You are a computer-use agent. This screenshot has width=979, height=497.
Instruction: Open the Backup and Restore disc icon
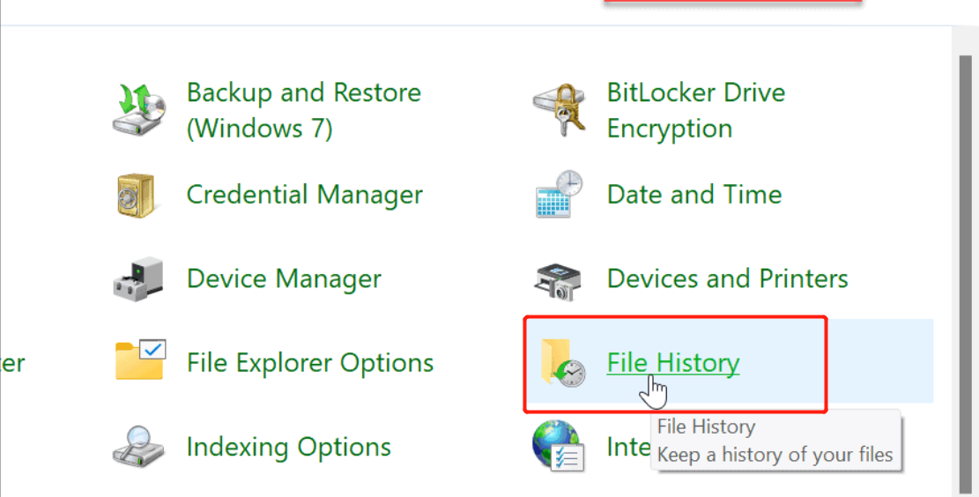tap(139, 110)
